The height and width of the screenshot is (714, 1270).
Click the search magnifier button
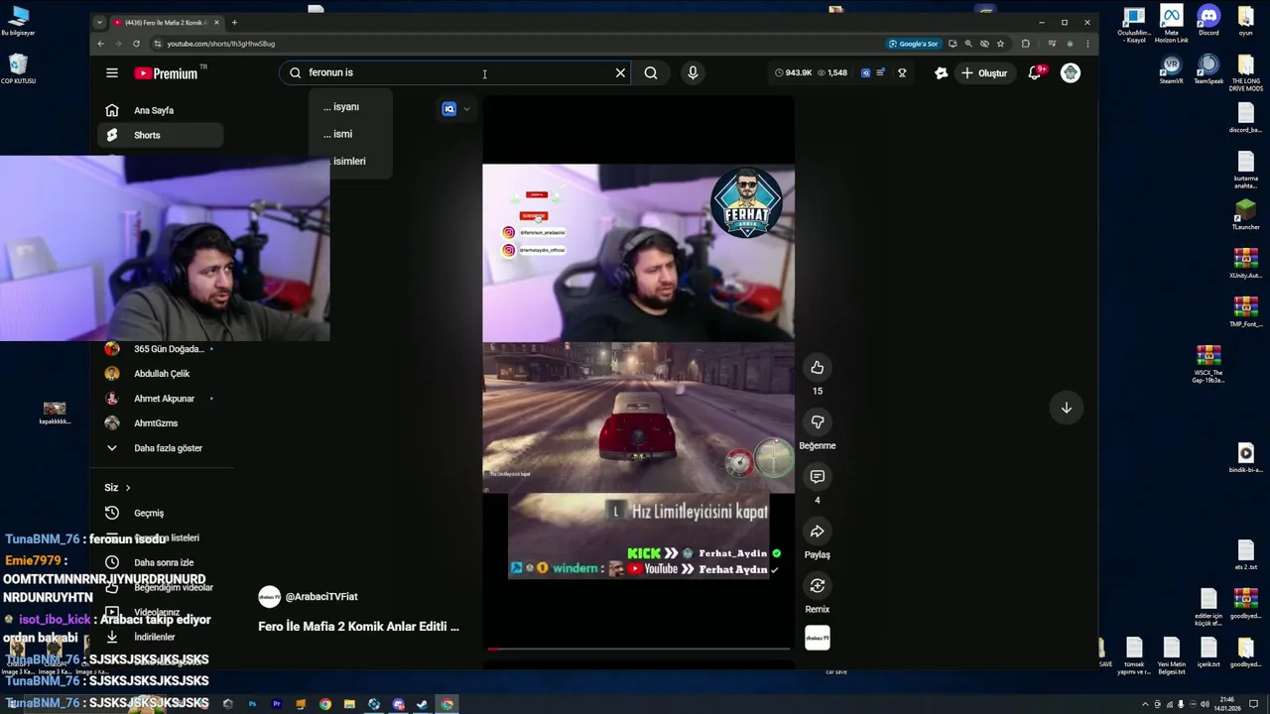pyautogui.click(x=651, y=72)
